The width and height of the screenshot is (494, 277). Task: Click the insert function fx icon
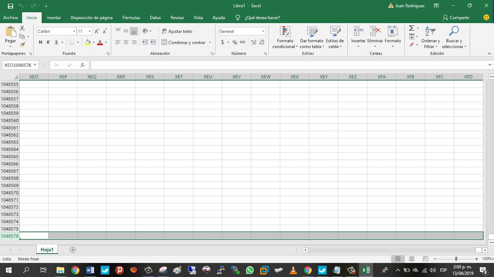coord(82,65)
